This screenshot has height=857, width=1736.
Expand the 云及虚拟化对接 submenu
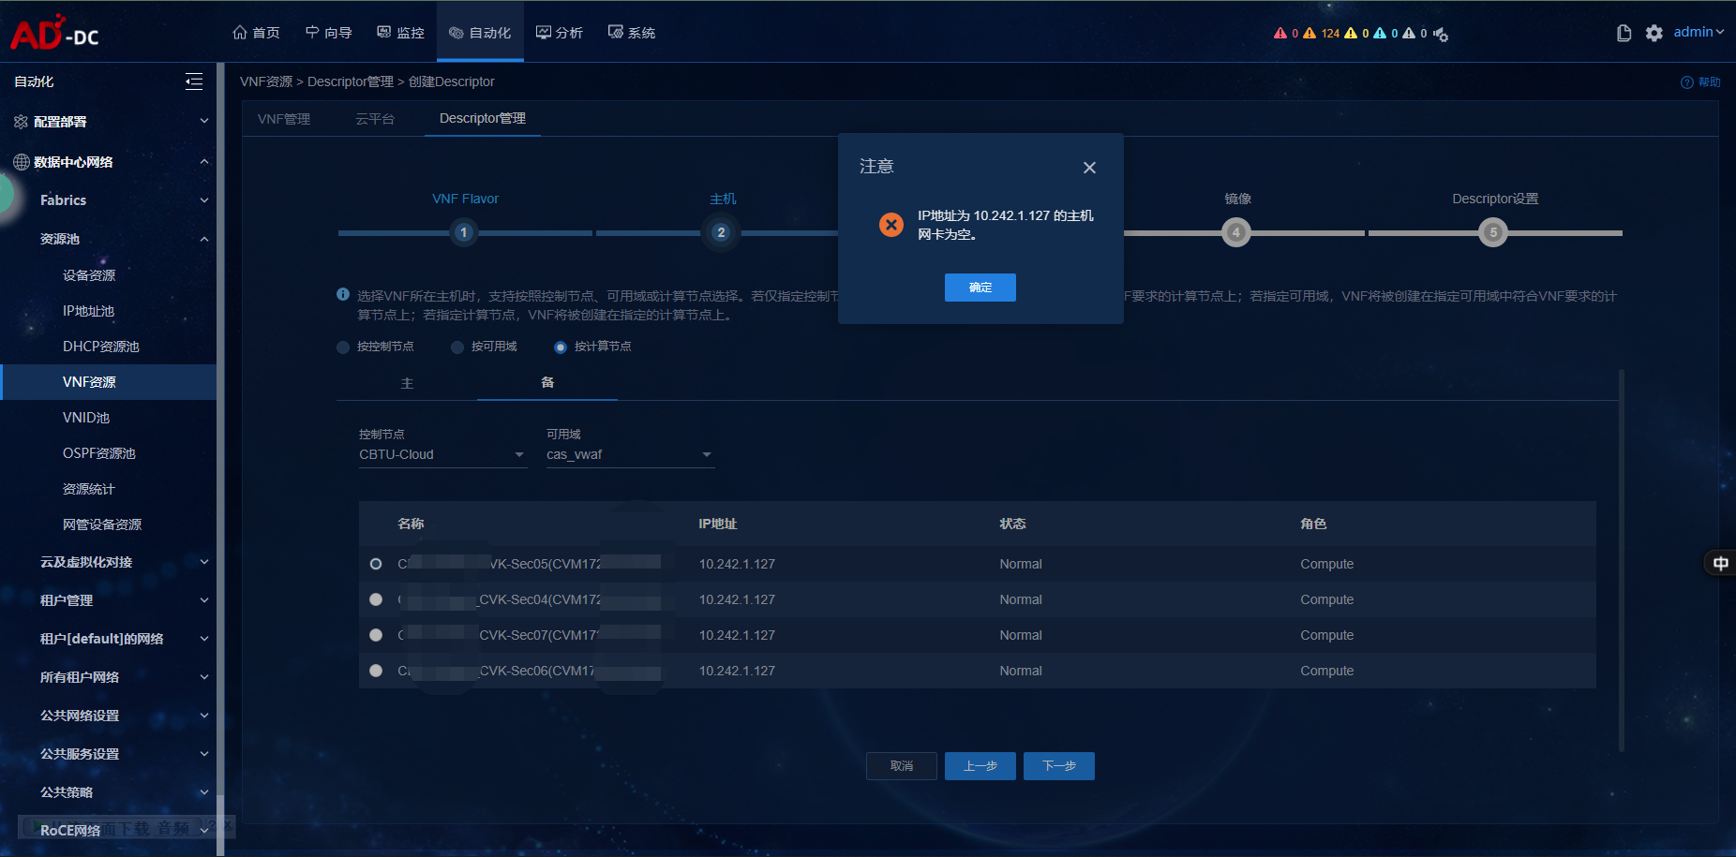[x=204, y=562]
